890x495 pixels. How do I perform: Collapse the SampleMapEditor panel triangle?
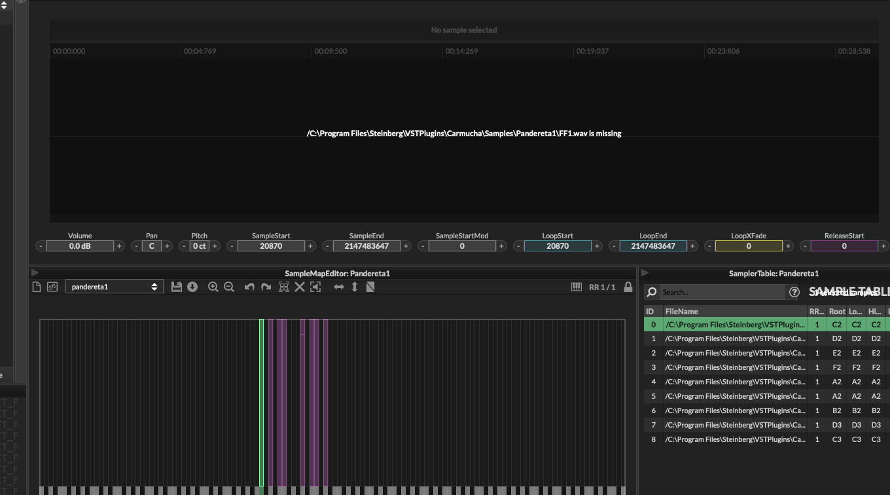[x=35, y=273]
